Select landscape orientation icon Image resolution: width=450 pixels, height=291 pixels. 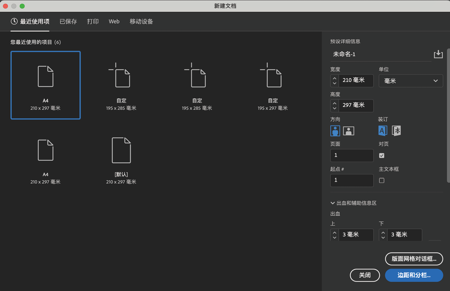348,131
